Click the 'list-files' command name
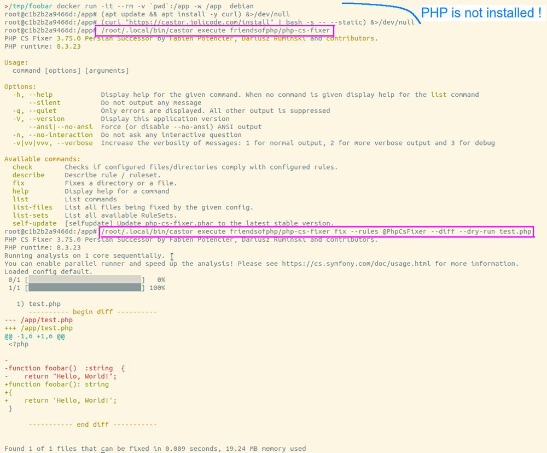This screenshot has height=453, width=547. (x=32, y=207)
